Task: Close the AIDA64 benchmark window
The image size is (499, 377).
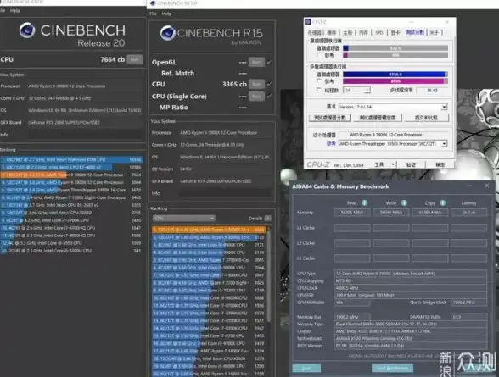Action: coord(487,186)
